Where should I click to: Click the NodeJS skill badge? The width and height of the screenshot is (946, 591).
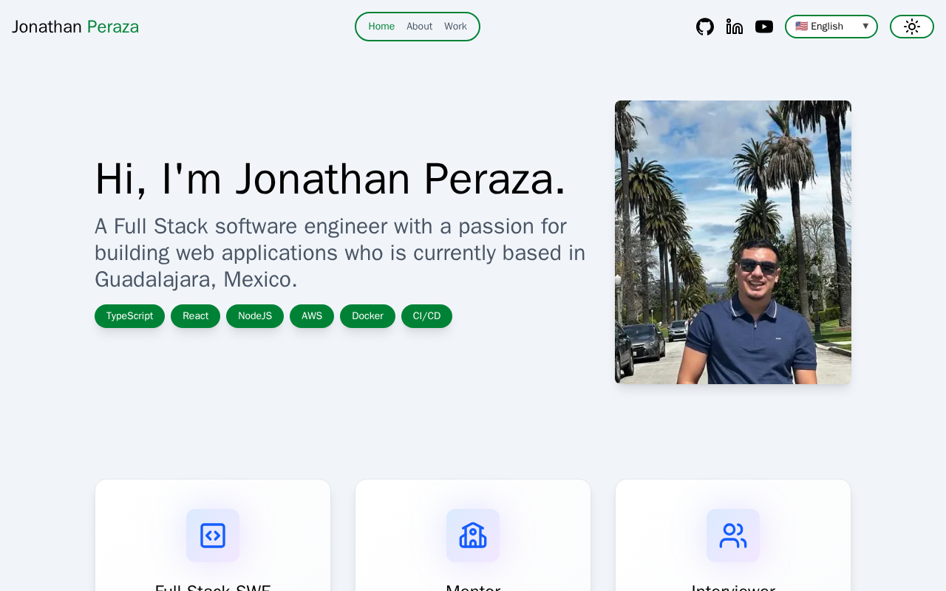coord(255,316)
